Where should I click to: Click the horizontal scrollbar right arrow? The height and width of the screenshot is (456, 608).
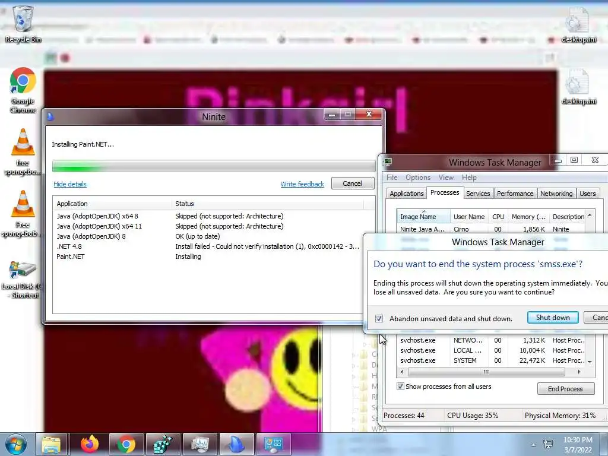point(579,372)
